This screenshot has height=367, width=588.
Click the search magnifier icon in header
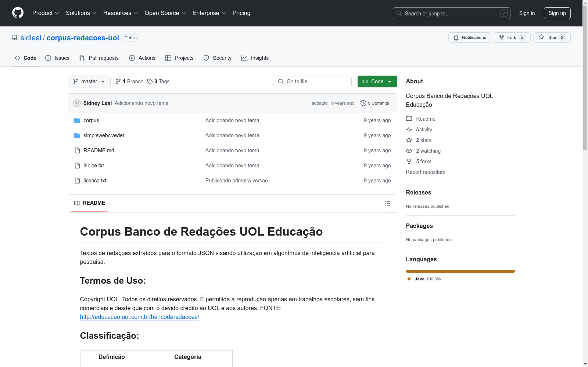coord(399,13)
